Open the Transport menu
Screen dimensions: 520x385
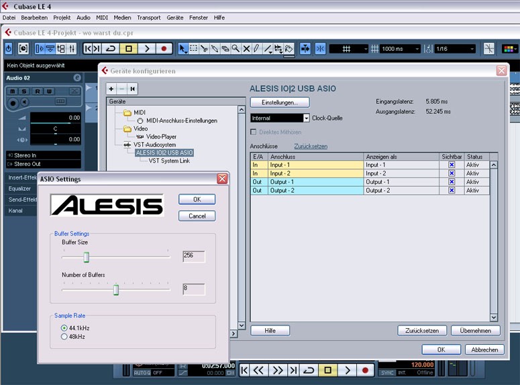click(x=148, y=17)
